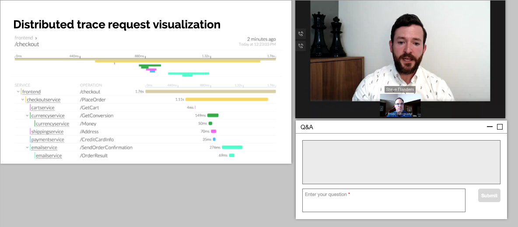The image size is (518, 227).
Task: Select the tan /checkout 1.76s span bar
Action: point(210,92)
